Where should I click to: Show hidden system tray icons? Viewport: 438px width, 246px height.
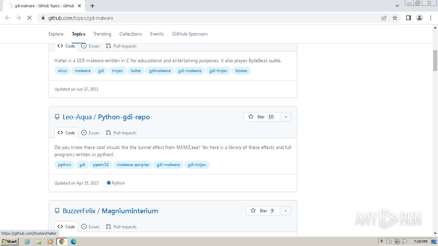(382, 242)
